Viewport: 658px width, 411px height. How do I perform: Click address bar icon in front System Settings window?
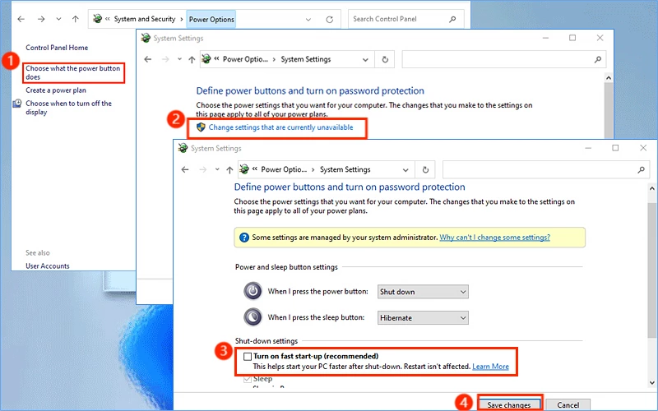pyautogui.click(x=244, y=169)
